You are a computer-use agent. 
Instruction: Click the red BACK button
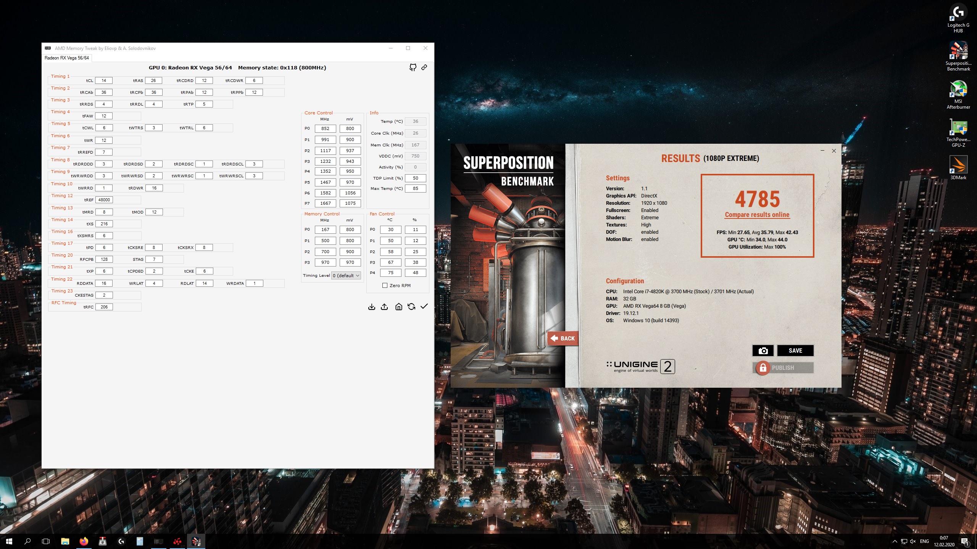[x=563, y=338]
